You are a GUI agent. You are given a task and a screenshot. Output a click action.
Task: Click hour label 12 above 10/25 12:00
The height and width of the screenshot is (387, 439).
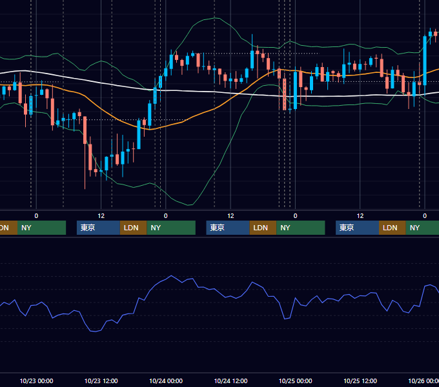tap(360, 215)
